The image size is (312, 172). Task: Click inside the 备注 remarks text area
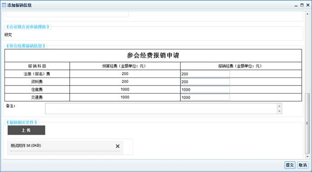click(x=161, y=109)
